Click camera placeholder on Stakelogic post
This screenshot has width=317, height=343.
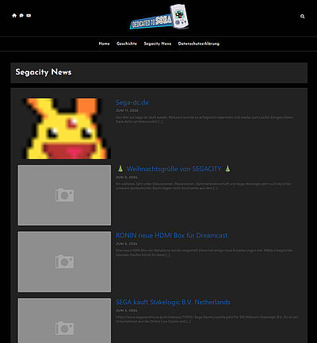pyautogui.click(x=64, y=321)
